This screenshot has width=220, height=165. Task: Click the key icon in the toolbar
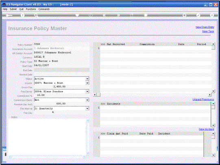[x=9, y=15]
